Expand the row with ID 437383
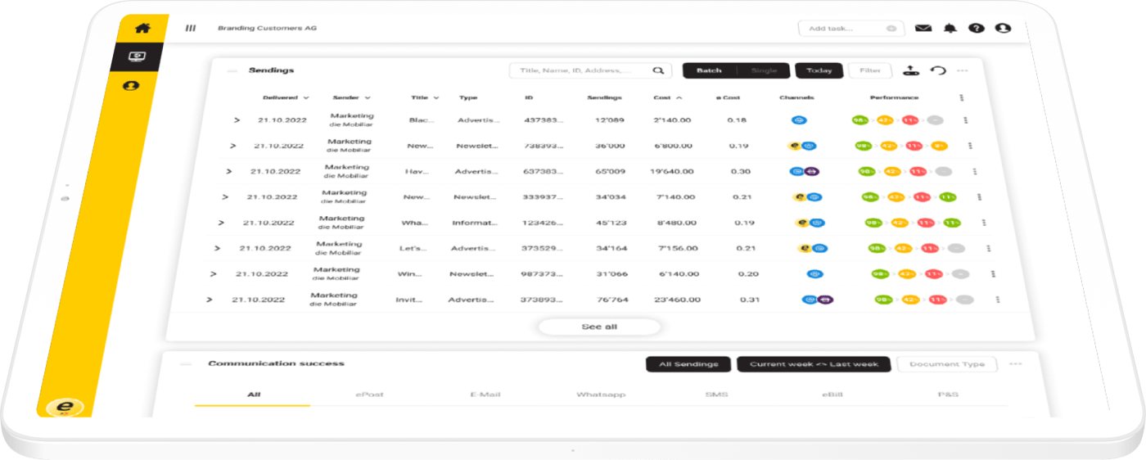 pyautogui.click(x=237, y=120)
